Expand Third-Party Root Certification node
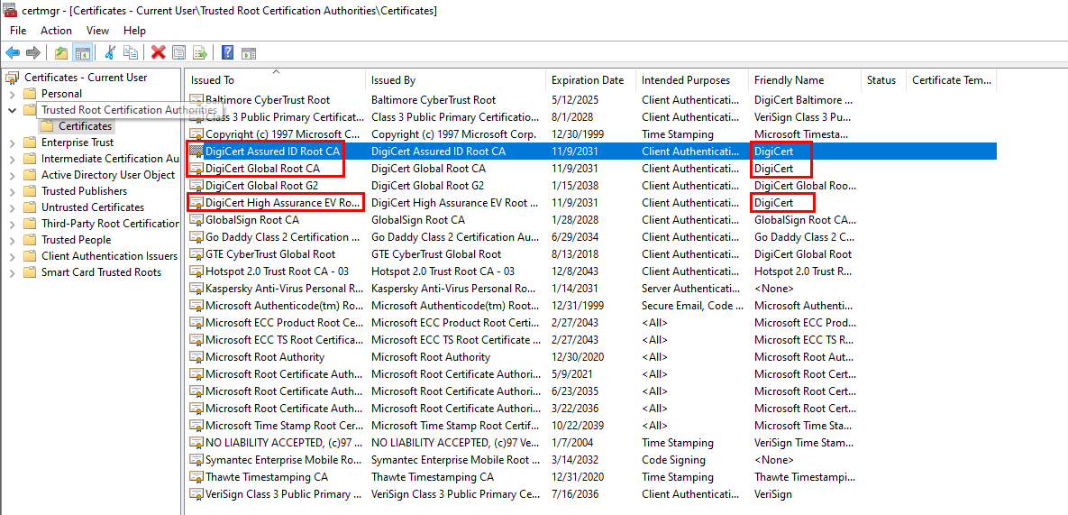Screen dimensions: 1068x515 [x=13, y=224]
